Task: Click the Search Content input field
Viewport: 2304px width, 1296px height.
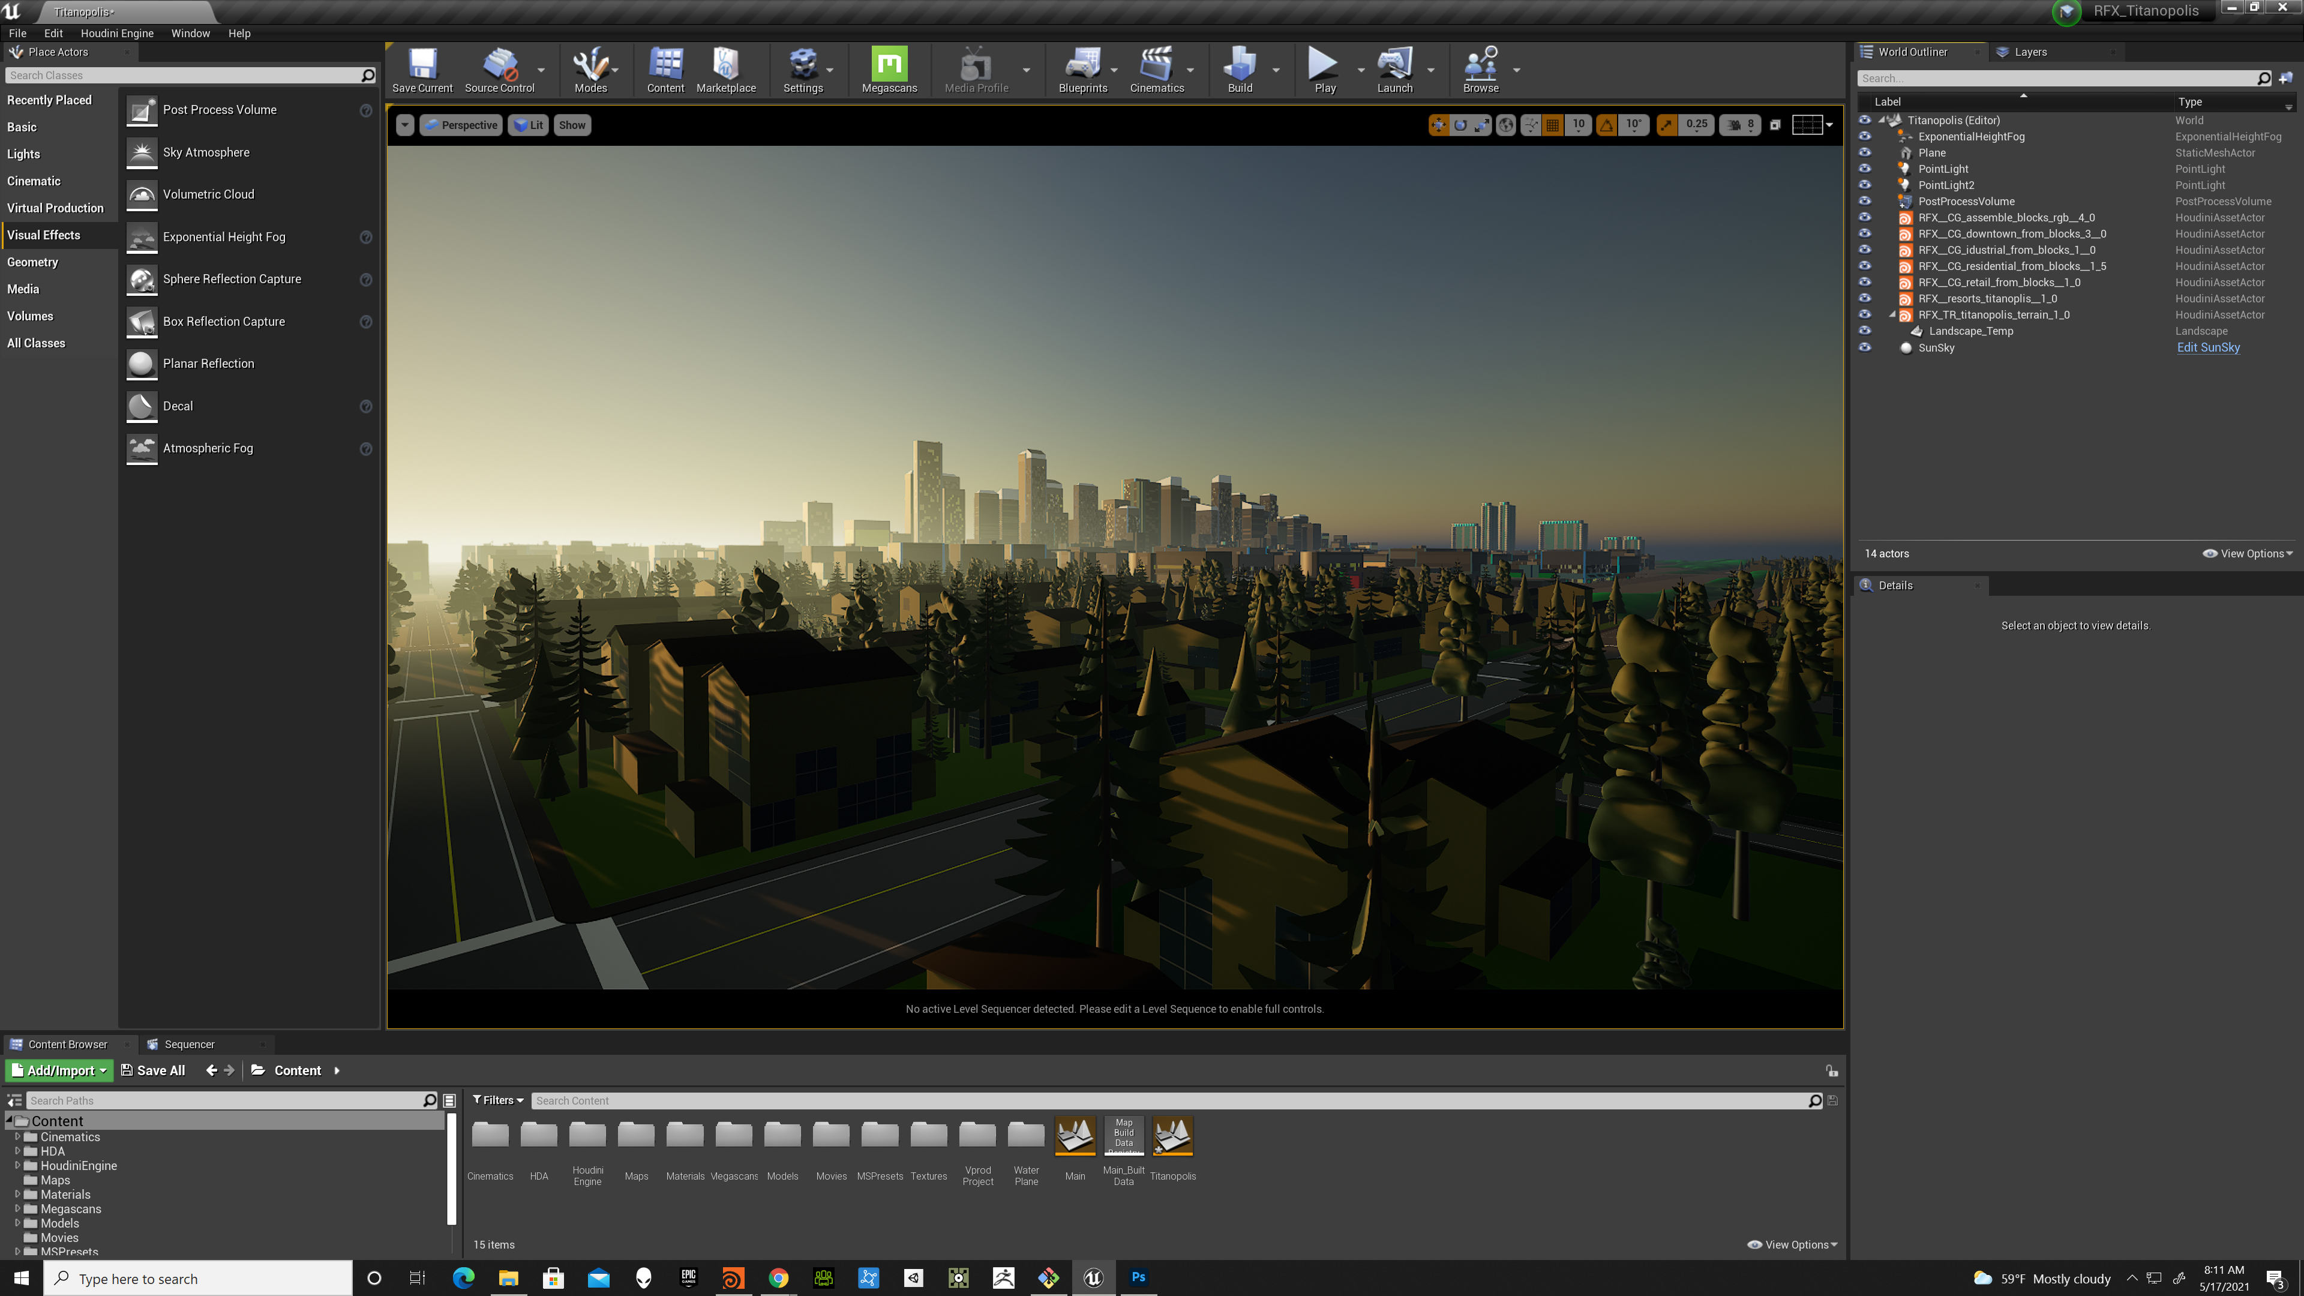Action: coord(1177,1100)
